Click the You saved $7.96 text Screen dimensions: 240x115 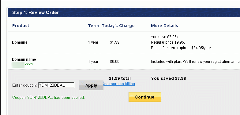coord(168,79)
